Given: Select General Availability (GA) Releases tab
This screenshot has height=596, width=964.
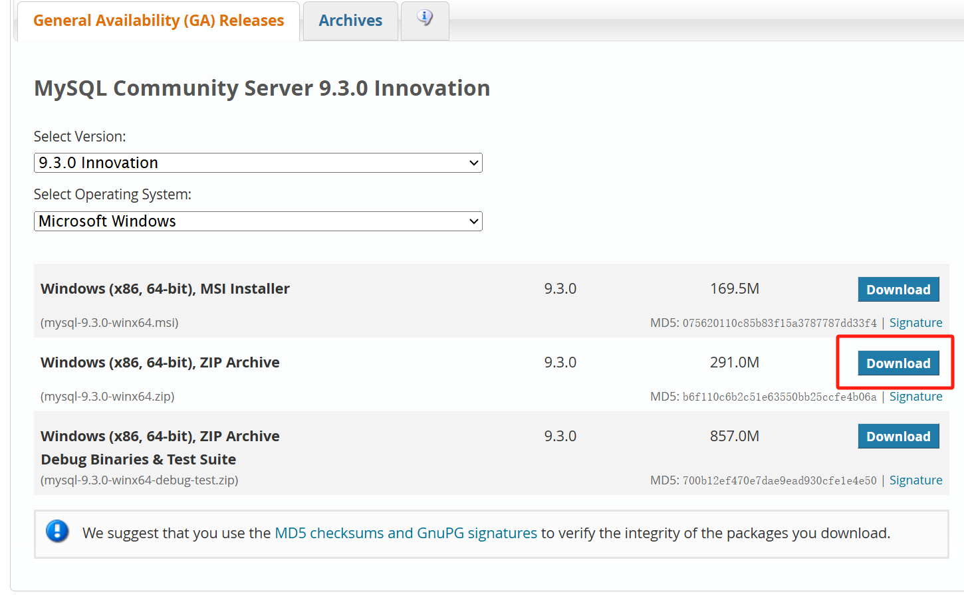Looking at the screenshot, I should [158, 21].
